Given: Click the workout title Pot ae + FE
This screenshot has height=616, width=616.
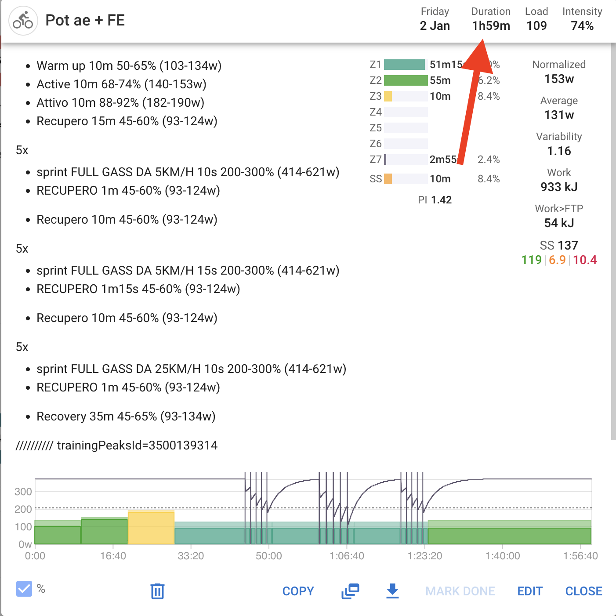Looking at the screenshot, I should click(85, 20).
